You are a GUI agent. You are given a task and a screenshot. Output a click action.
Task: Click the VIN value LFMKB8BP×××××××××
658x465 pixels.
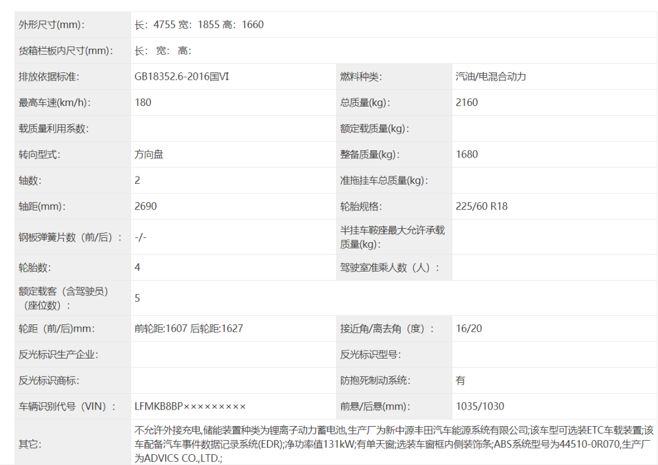(x=190, y=406)
